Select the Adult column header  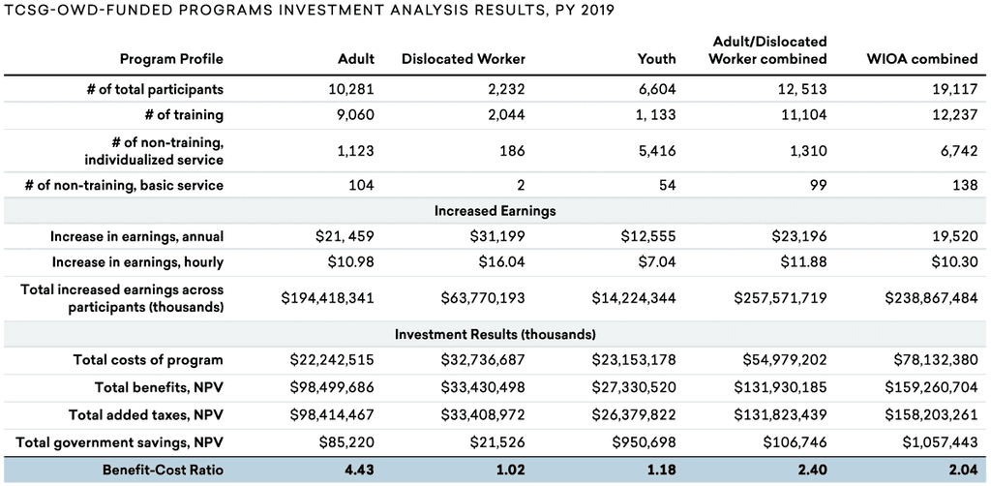(356, 59)
